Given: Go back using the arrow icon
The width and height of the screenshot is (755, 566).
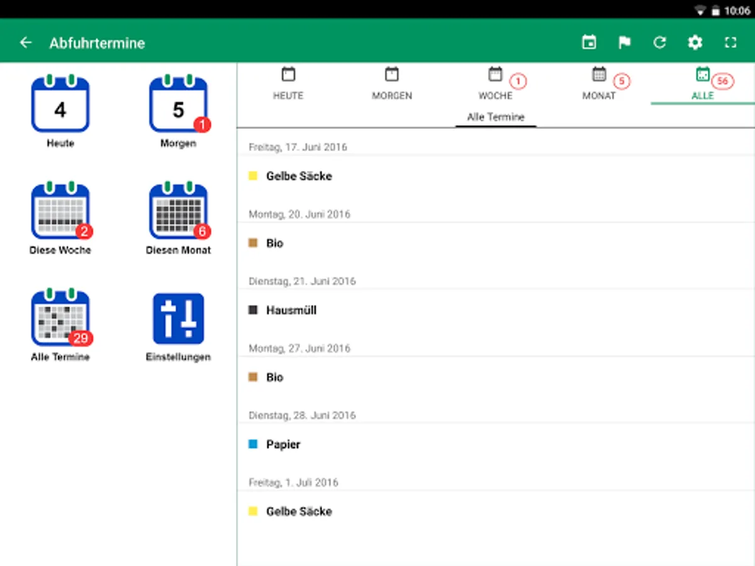Looking at the screenshot, I should (26, 43).
